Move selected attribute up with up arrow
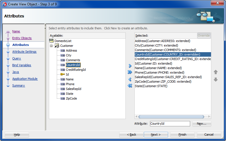The width and height of the screenshot is (226, 141). [216, 72]
